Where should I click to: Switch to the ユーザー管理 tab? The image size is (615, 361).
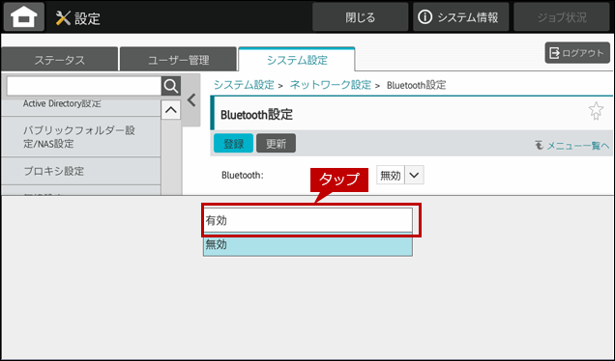point(178,60)
